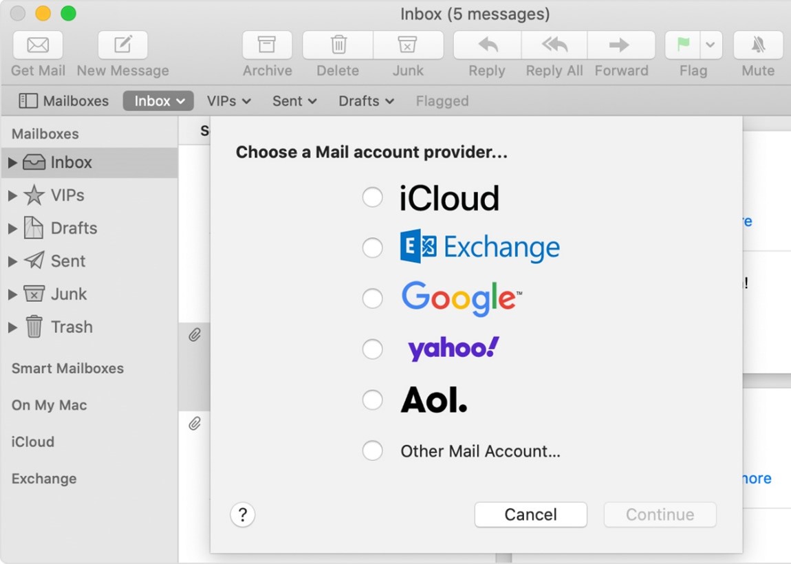Click the Forward arrow icon
Image resolution: width=791 pixels, height=564 pixels.
point(620,45)
